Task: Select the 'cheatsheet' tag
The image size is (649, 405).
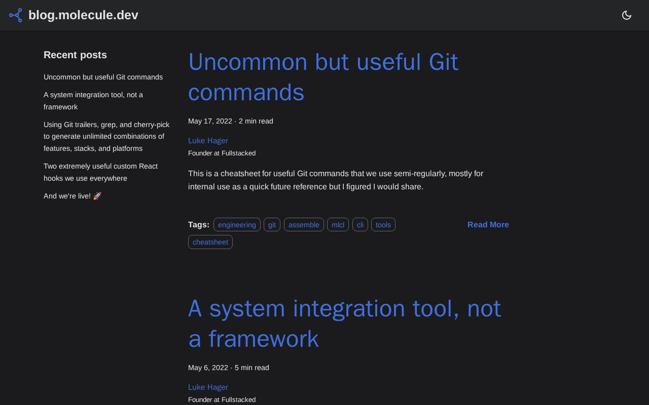Action: [x=210, y=242]
